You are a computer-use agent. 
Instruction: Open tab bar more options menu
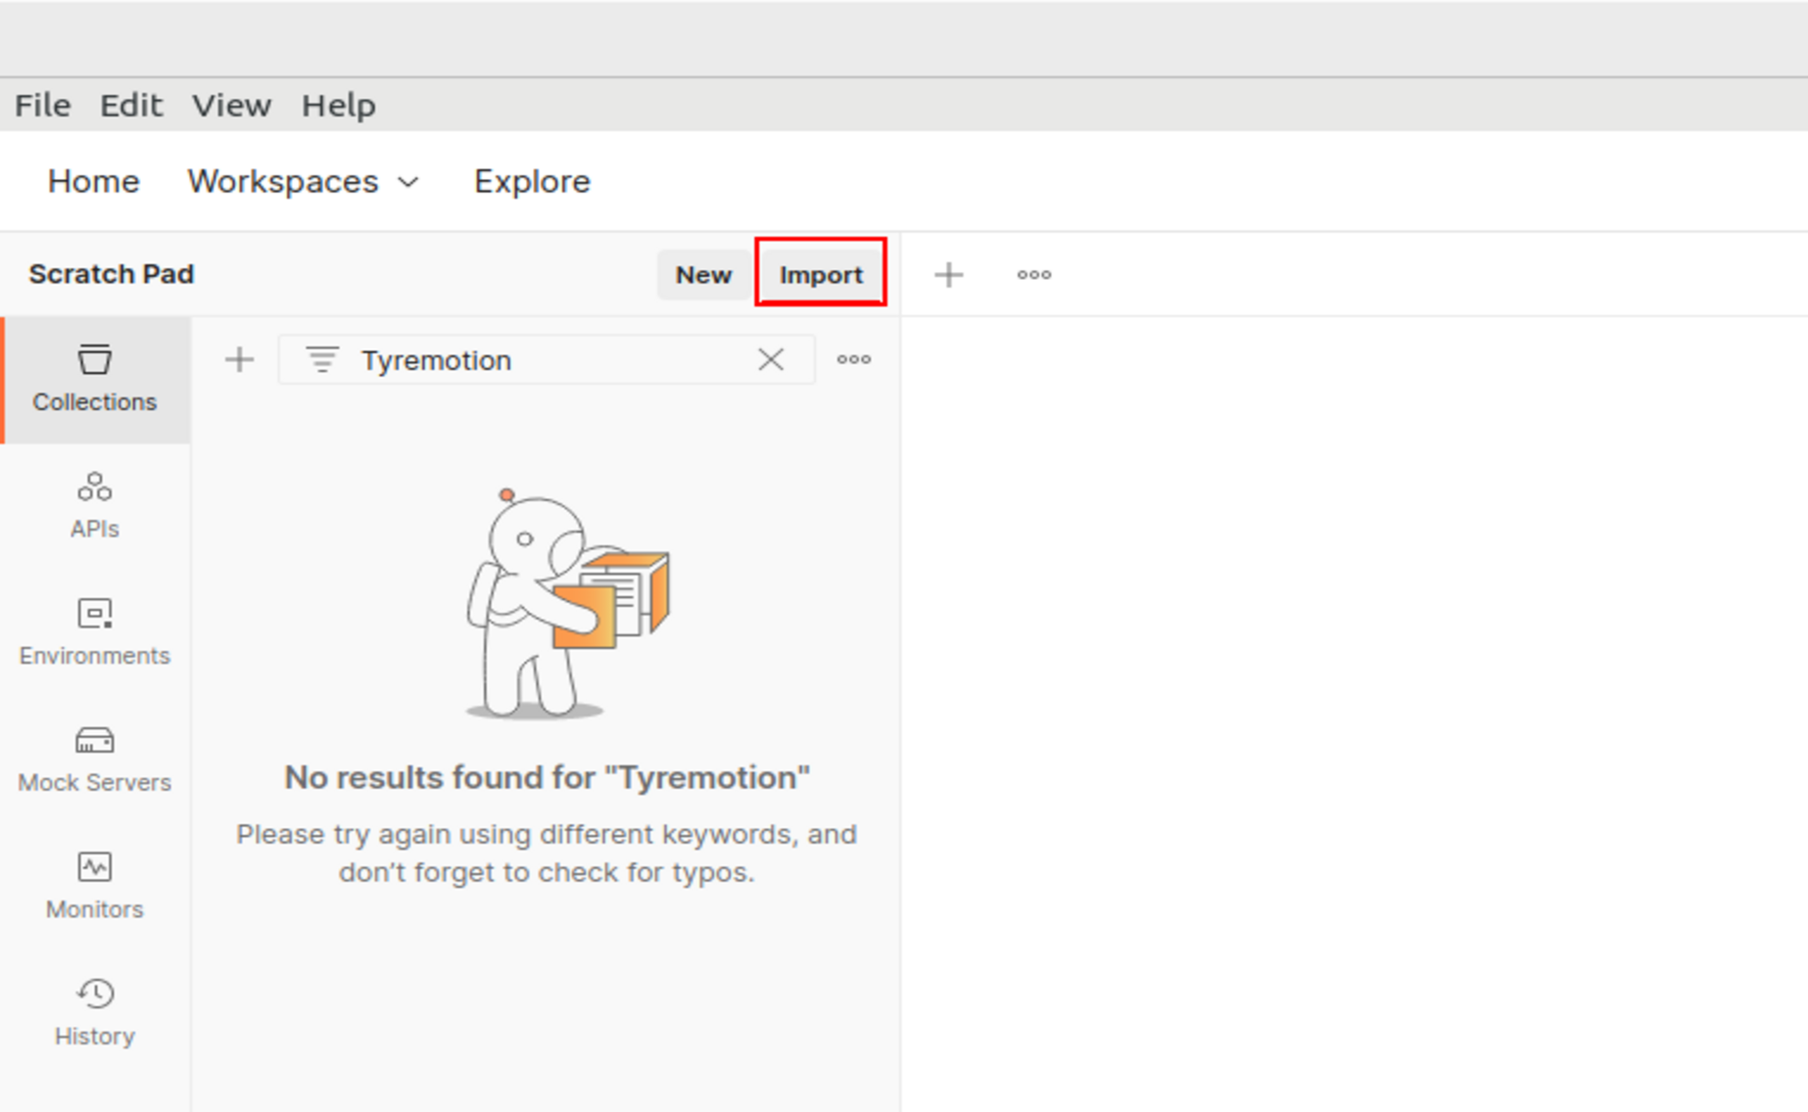click(1033, 275)
